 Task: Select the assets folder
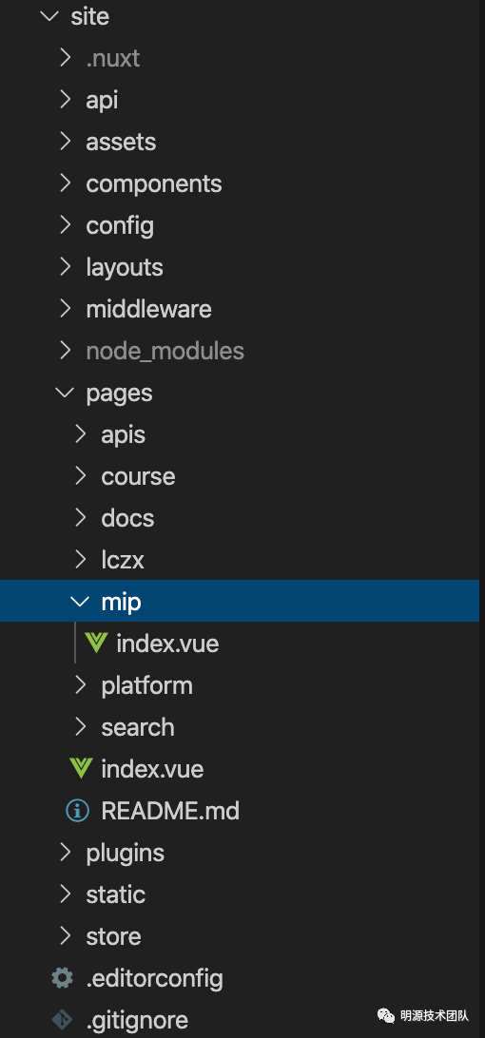[x=240, y=141]
